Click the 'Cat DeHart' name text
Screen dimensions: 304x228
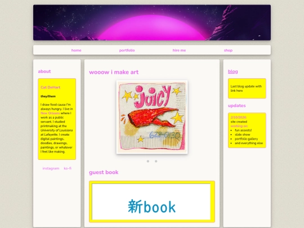(x=50, y=87)
